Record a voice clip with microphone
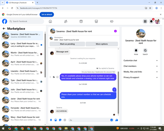Image resolution: width=164 pixels, height=131 pixels. pyautogui.click(x=51, y=120)
